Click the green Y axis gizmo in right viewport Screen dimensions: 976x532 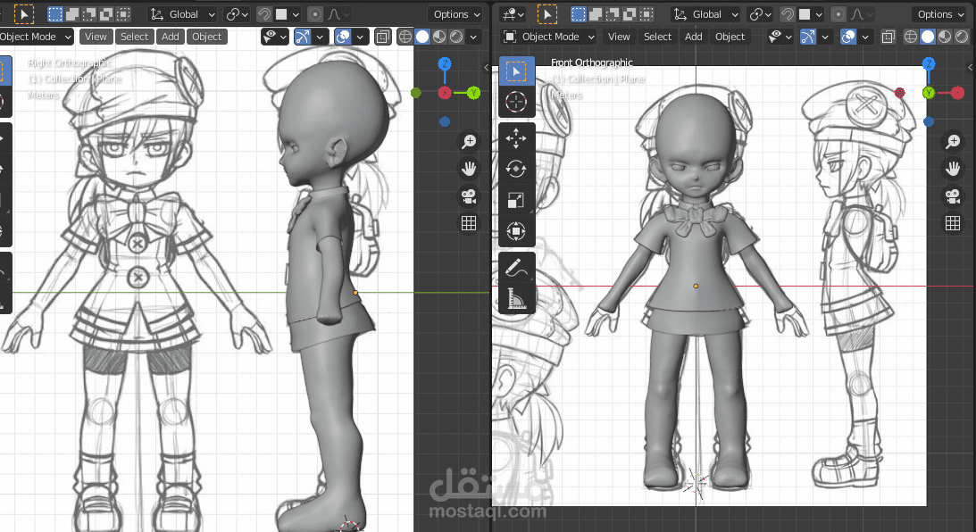point(473,93)
